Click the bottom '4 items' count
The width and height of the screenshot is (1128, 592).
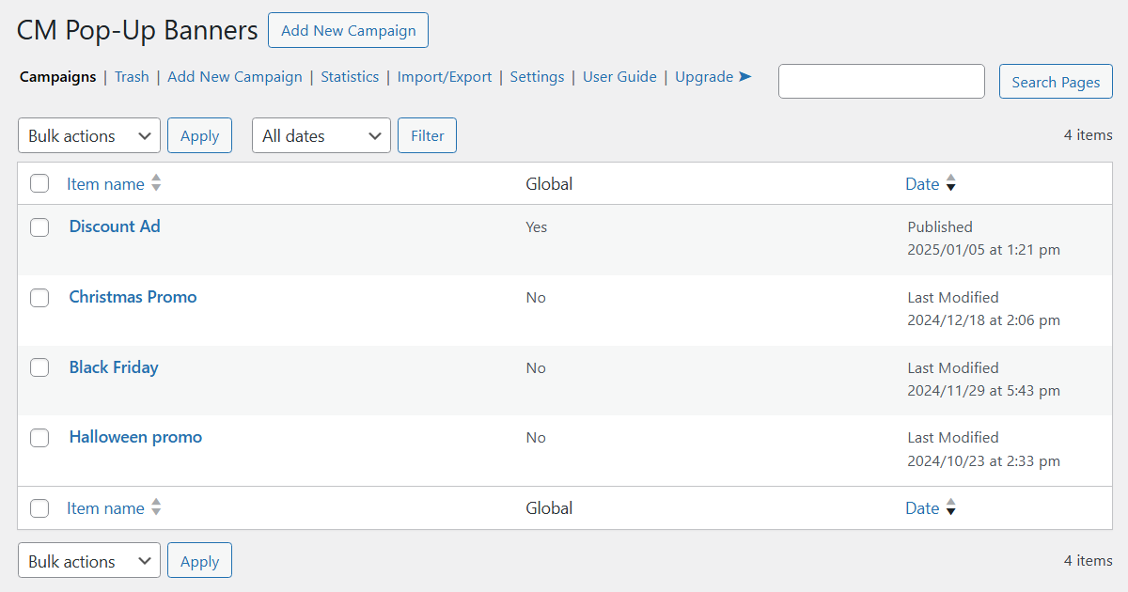tap(1089, 561)
